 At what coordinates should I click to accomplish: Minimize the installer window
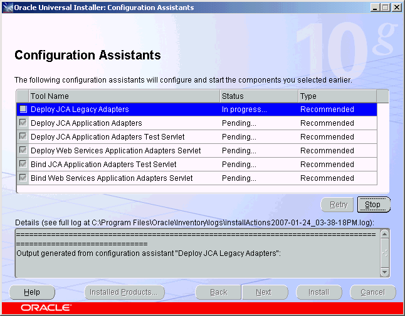(x=375, y=8)
